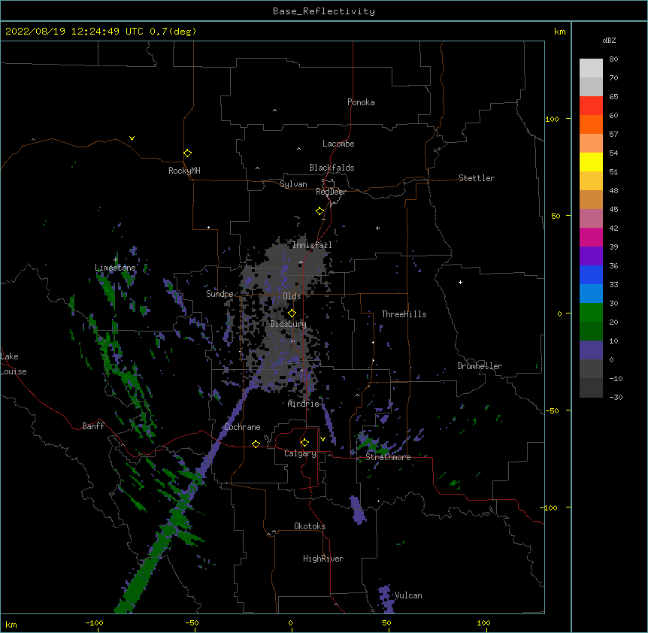Screen dimensions: 648x633
Task: Select the yellow diamond marker just below RedDeer
Action: [x=320, y=211]
